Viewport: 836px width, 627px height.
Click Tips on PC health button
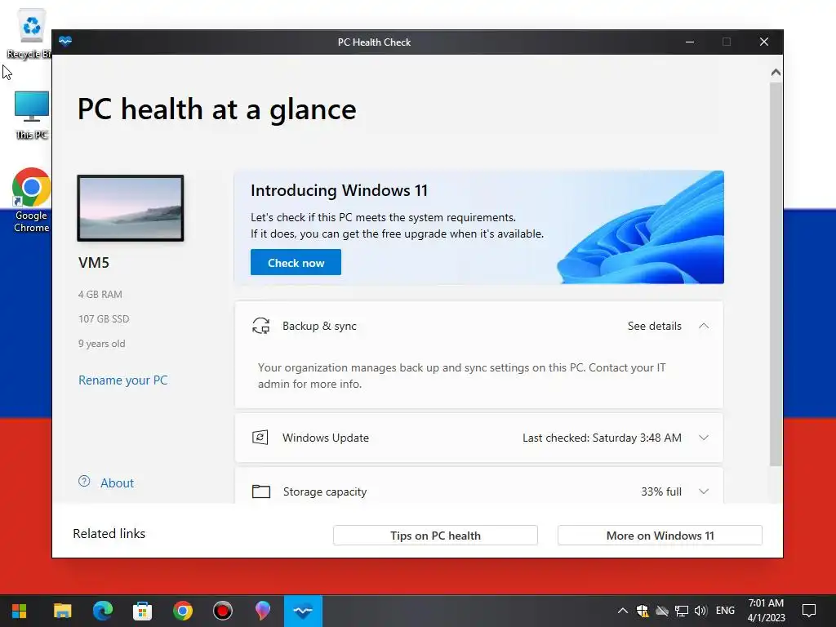pos(435,536)
